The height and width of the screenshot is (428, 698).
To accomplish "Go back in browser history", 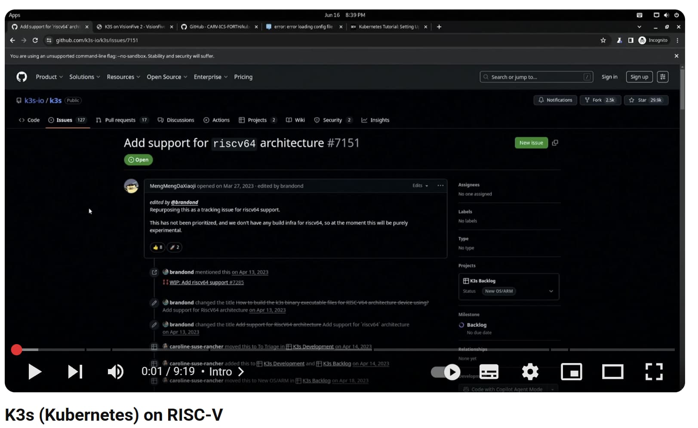I will (x=12, y=40).
